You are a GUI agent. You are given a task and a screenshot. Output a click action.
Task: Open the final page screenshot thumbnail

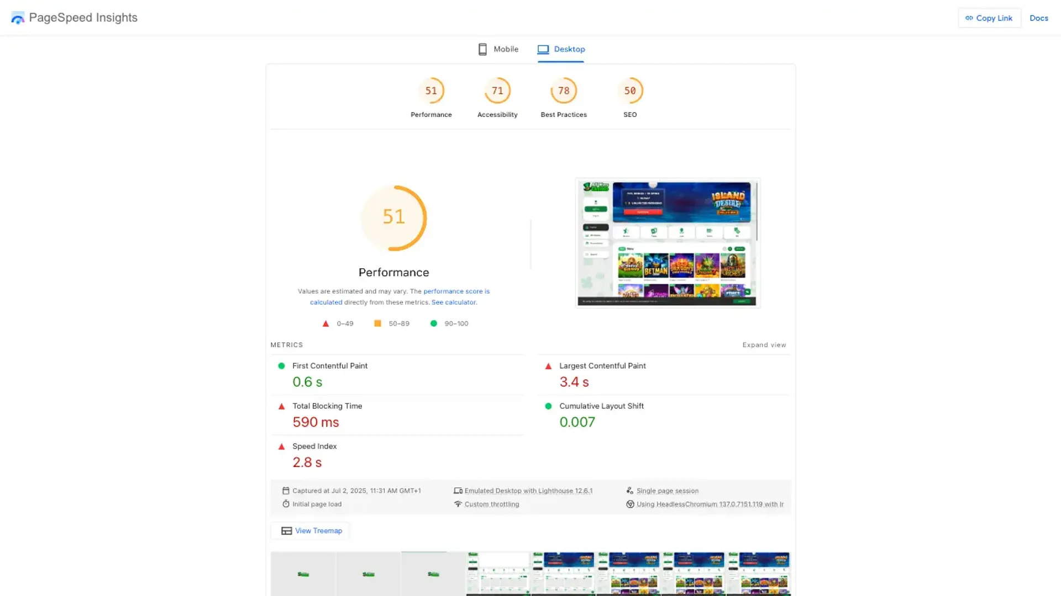pos(668,243)
